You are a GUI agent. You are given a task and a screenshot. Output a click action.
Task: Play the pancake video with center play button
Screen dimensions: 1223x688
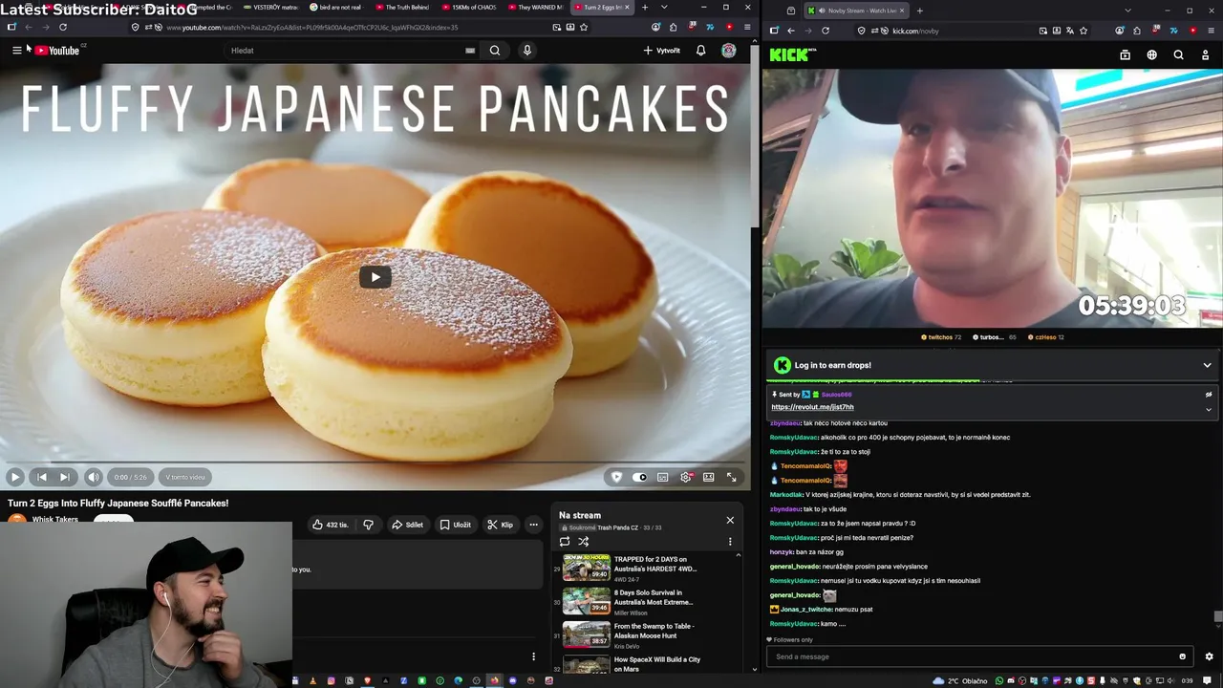pos(375,277)
